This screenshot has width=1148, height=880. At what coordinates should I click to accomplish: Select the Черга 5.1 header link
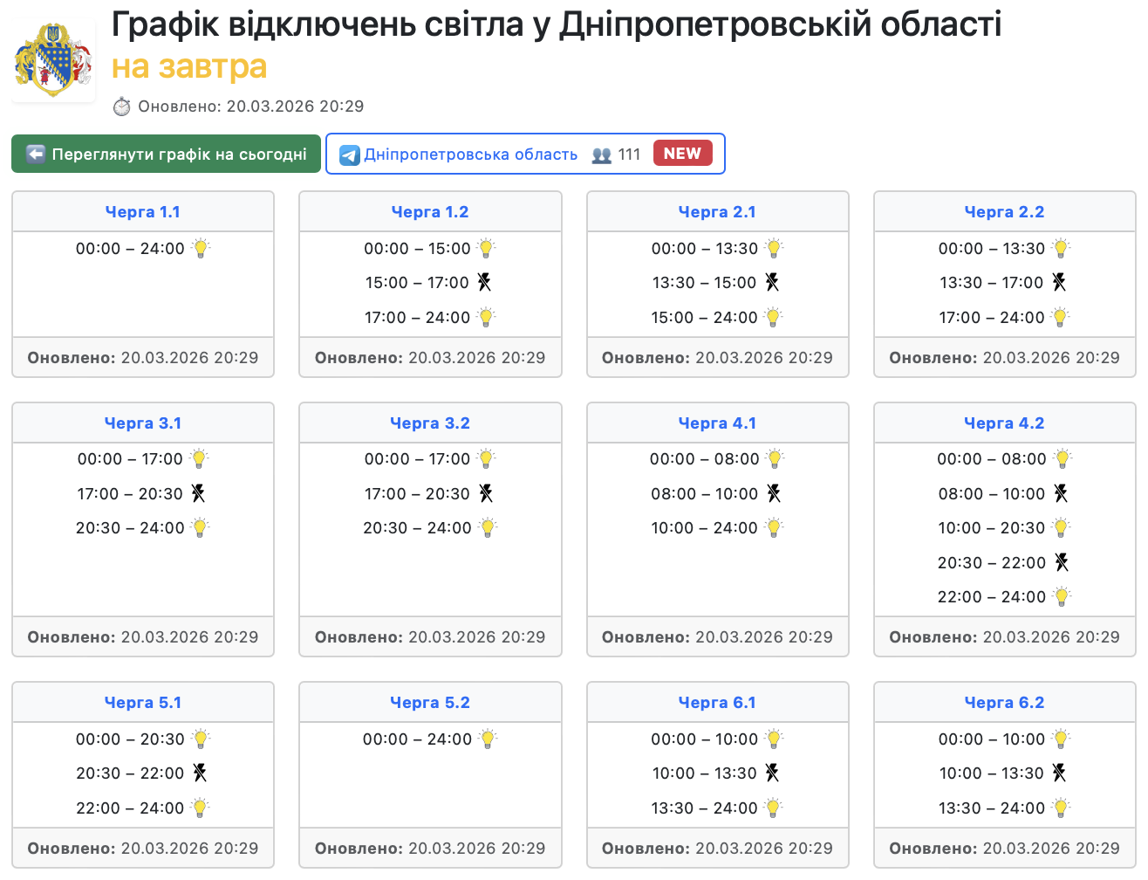[143, 703]
